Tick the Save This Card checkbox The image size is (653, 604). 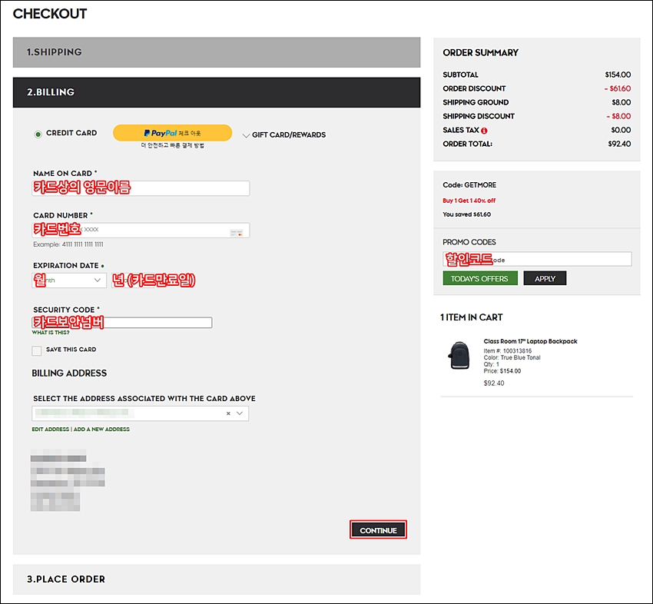[x=37, y=350]
